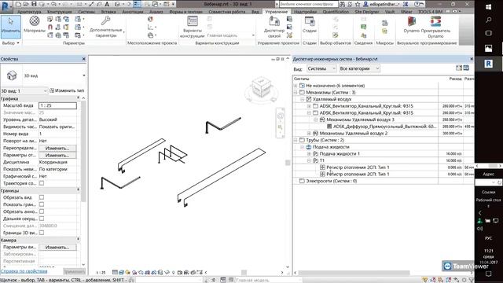Switch to the Quantification ribbon tab

point(336,12)
